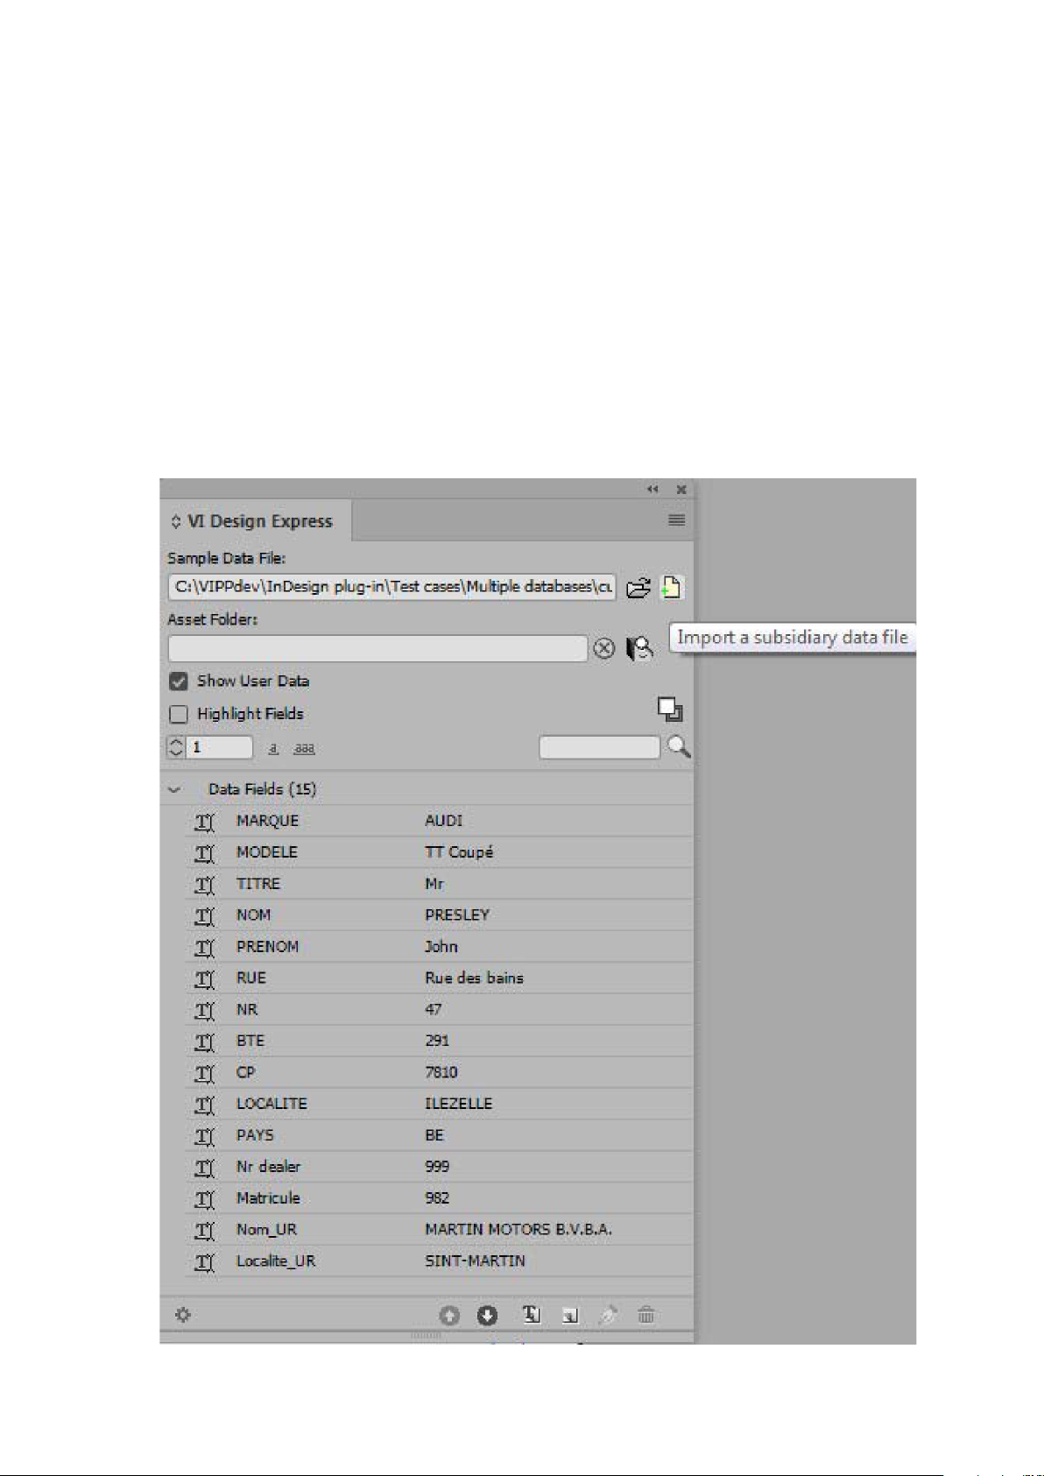Click the text field icon beside LOCALITE

(x=204, y=1105)
